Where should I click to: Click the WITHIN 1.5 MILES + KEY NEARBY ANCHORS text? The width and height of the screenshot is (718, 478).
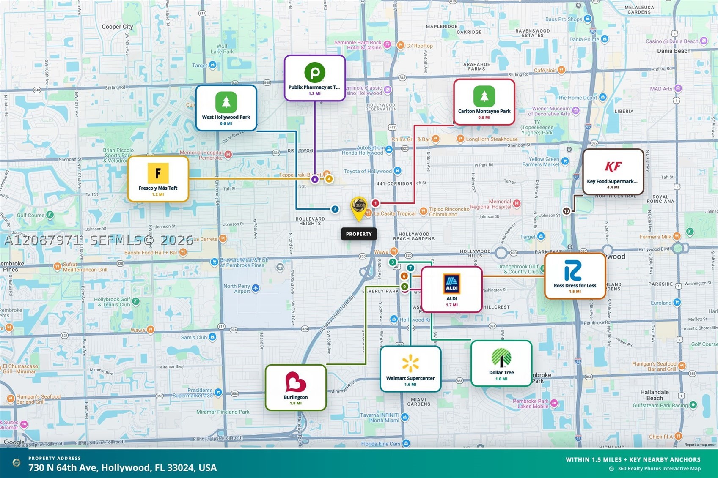(x=633, y=460)
